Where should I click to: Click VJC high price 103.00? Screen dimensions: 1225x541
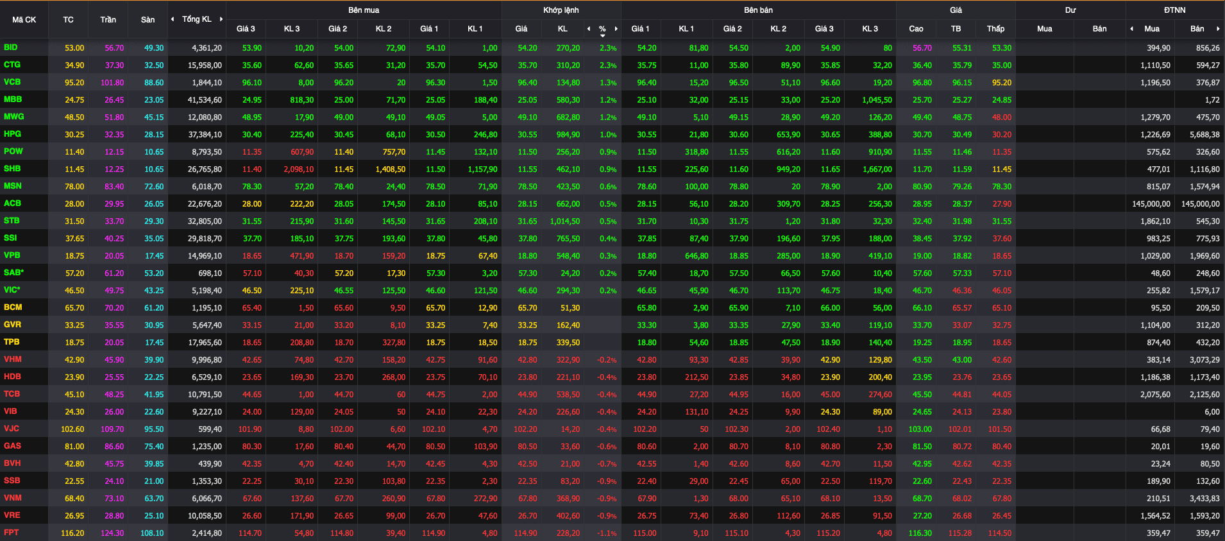(920, 429)
